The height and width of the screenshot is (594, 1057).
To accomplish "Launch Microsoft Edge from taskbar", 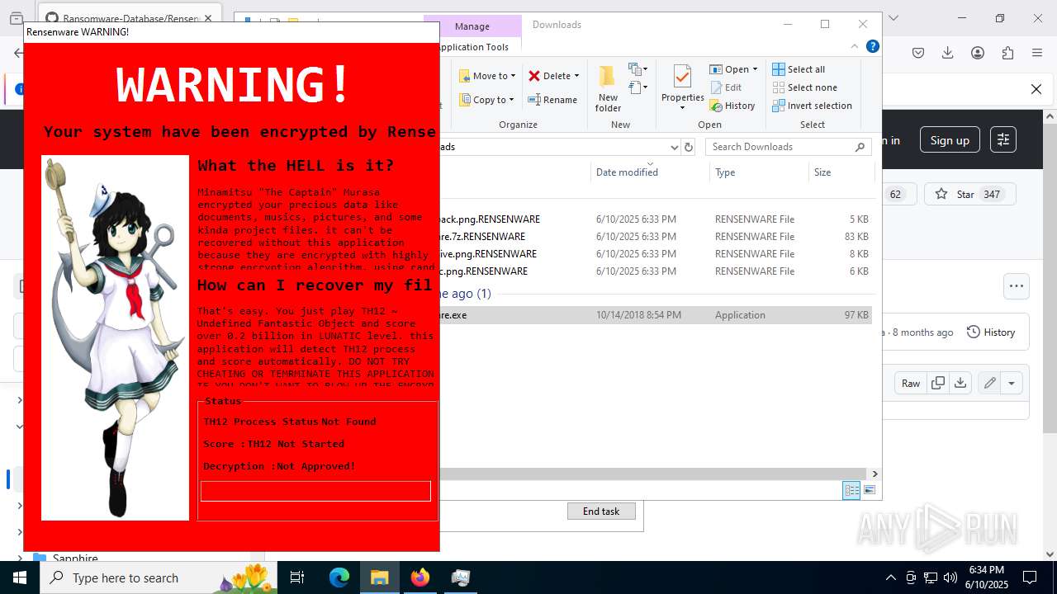I will [x=339, y=577].
